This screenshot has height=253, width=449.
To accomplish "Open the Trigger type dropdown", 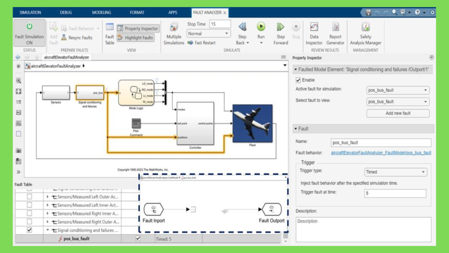I will coord(396,172).
